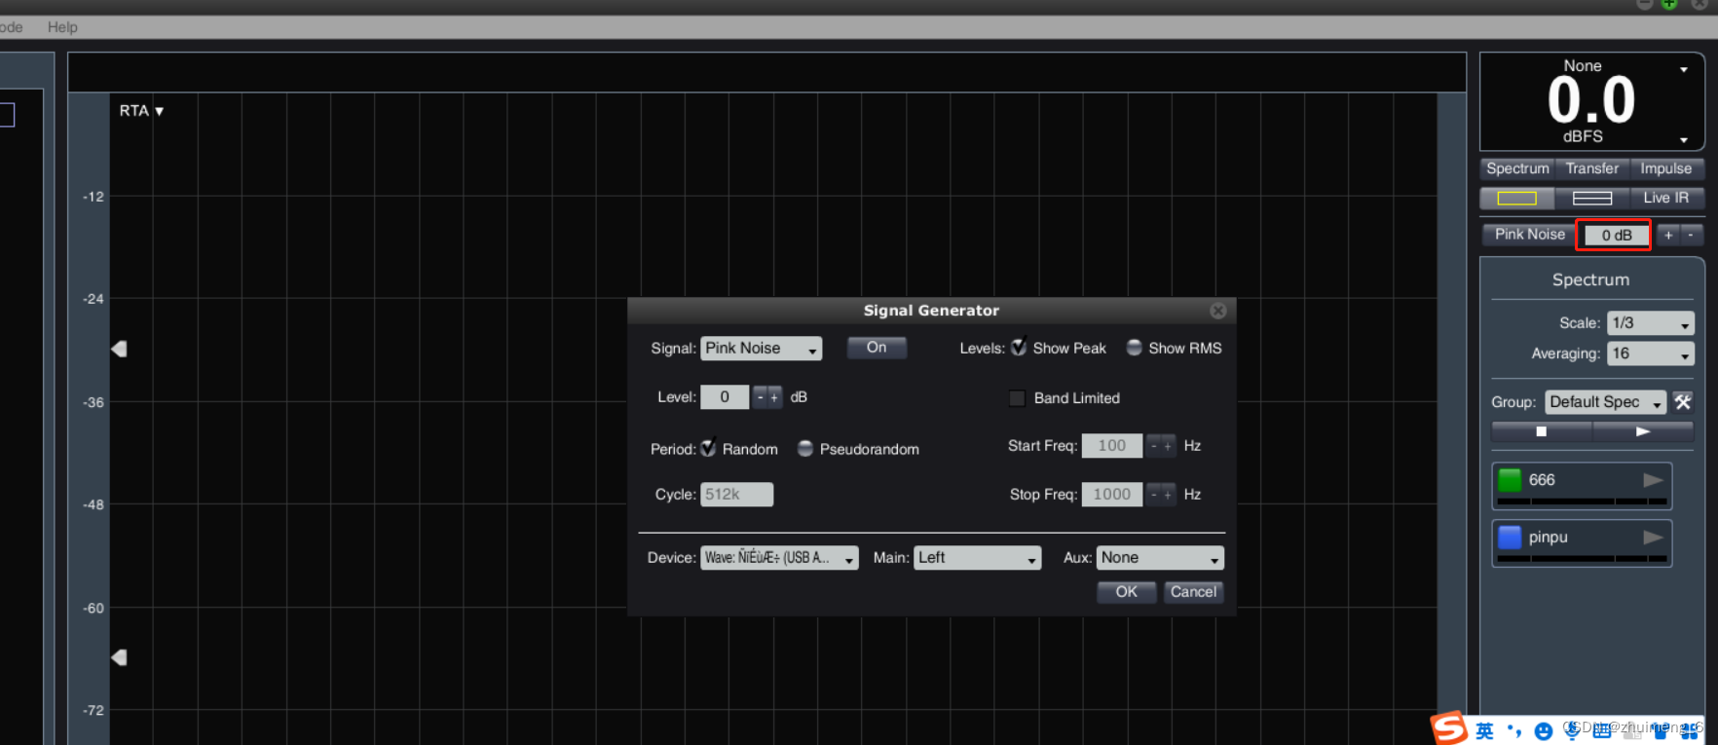Decrease the Stop Freq value

1153,495
